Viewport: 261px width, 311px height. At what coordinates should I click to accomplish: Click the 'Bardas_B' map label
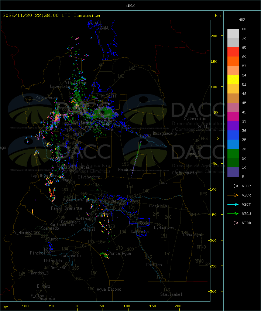pos(40,273)
